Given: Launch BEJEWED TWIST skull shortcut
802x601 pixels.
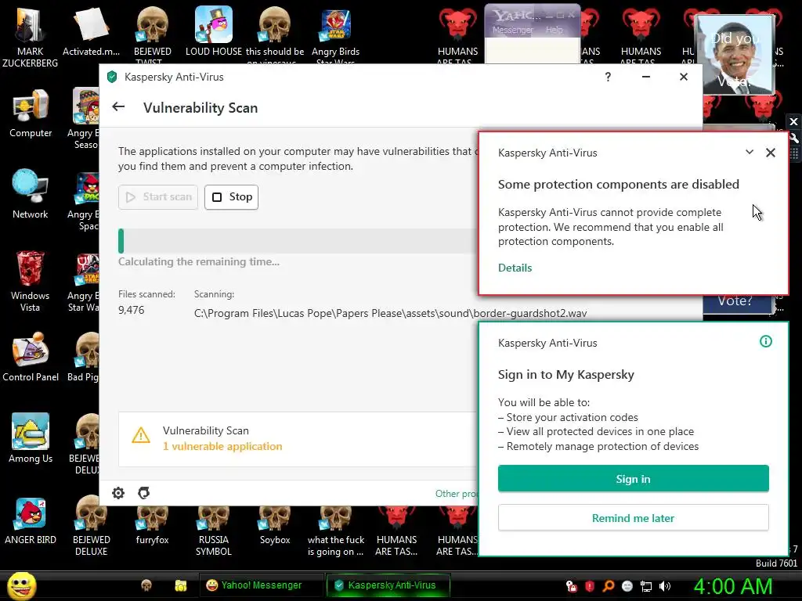Looking at the screenshot, I should (x=153, y=34).
